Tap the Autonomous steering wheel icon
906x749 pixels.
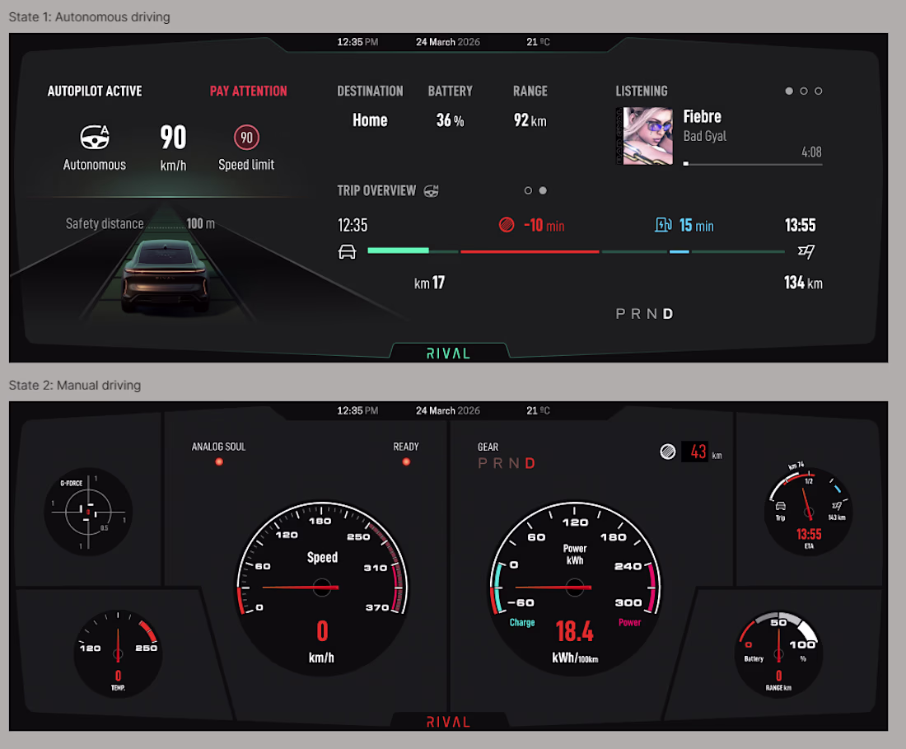tap(95, 137)
